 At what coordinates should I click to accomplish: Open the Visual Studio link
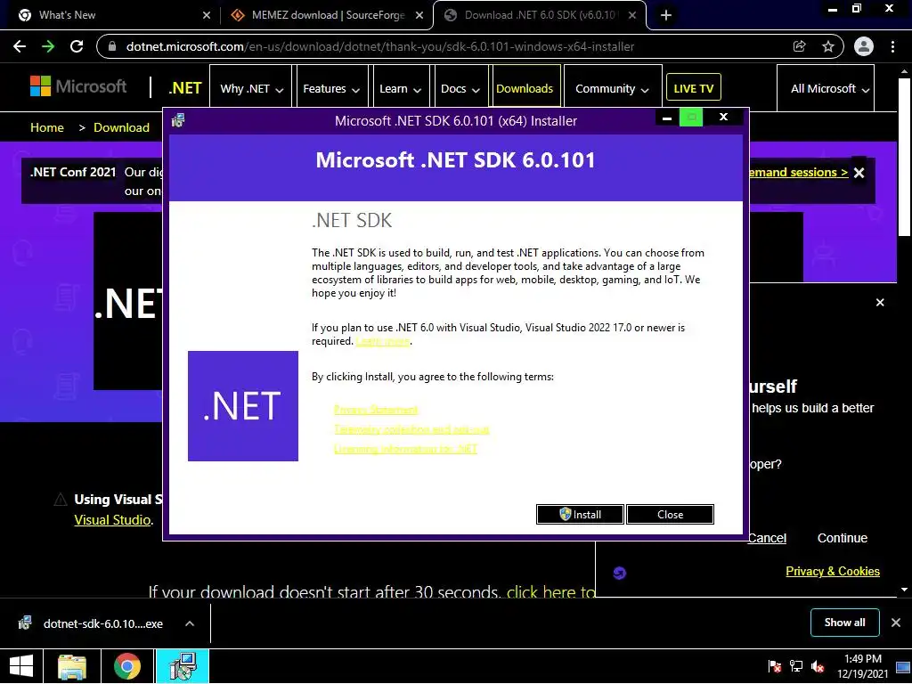click(112, 520)
